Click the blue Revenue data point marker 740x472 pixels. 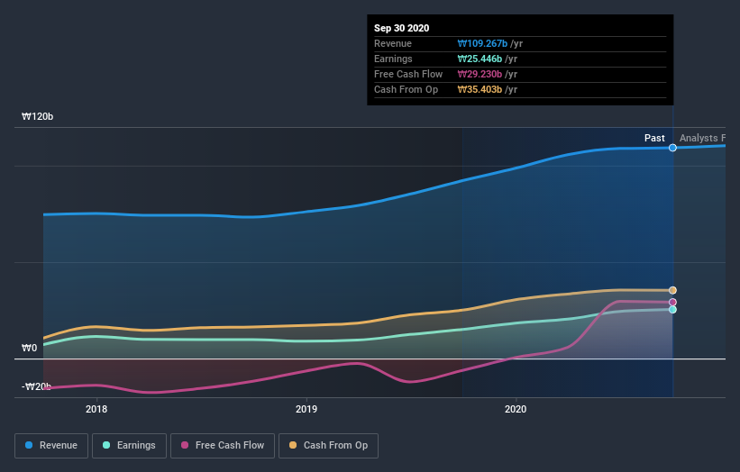coord(672,148)
